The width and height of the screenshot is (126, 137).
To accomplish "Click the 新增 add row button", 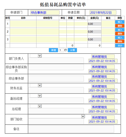I will (x=53, y=50).
